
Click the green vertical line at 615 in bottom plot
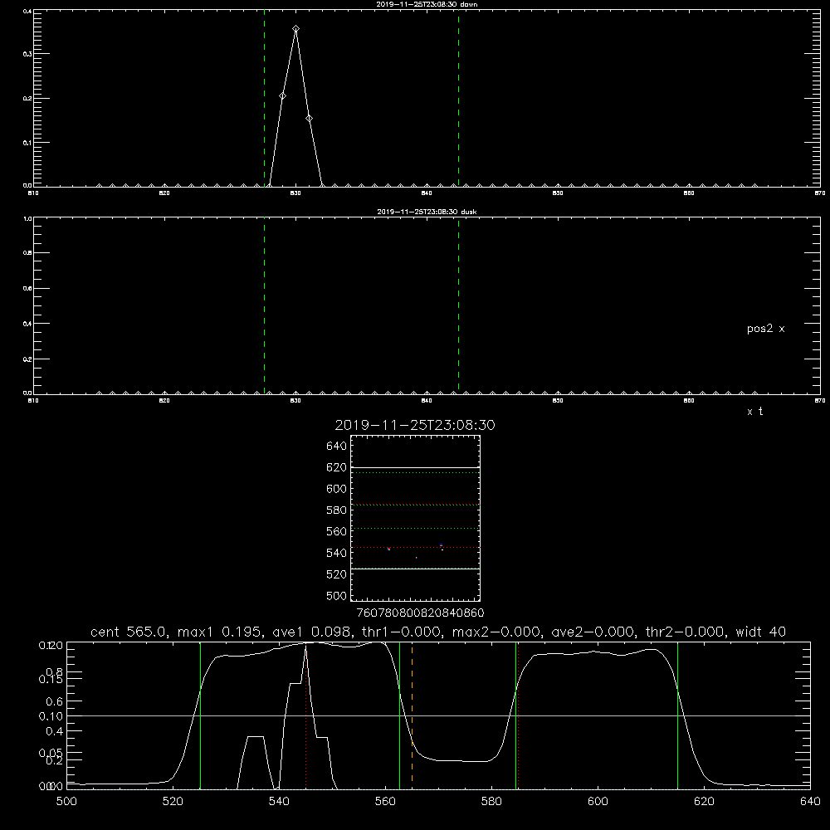click(677, 715)
